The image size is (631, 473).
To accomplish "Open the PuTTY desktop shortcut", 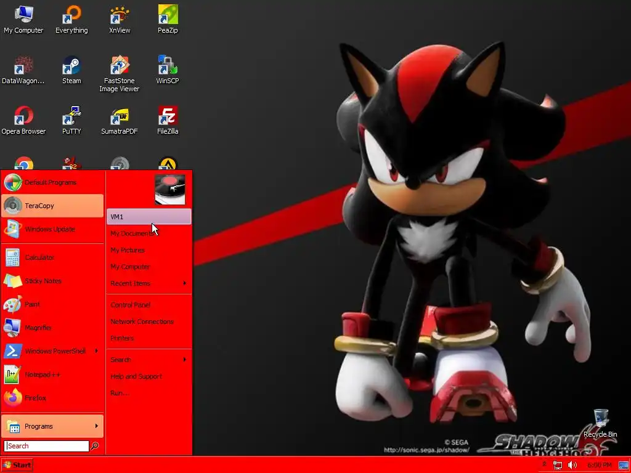I will pyautogui.click(x=71, y=120).
